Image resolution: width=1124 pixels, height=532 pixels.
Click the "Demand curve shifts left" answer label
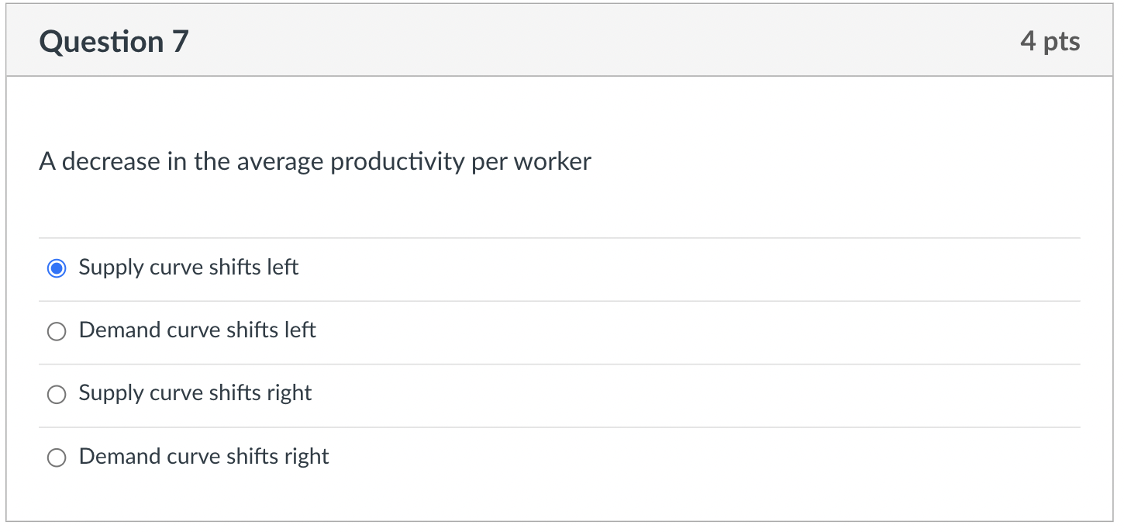pos(196,330)
